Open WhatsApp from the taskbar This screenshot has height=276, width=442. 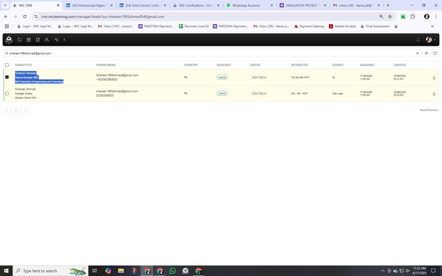pyautogui.click(x=173, y=271)
